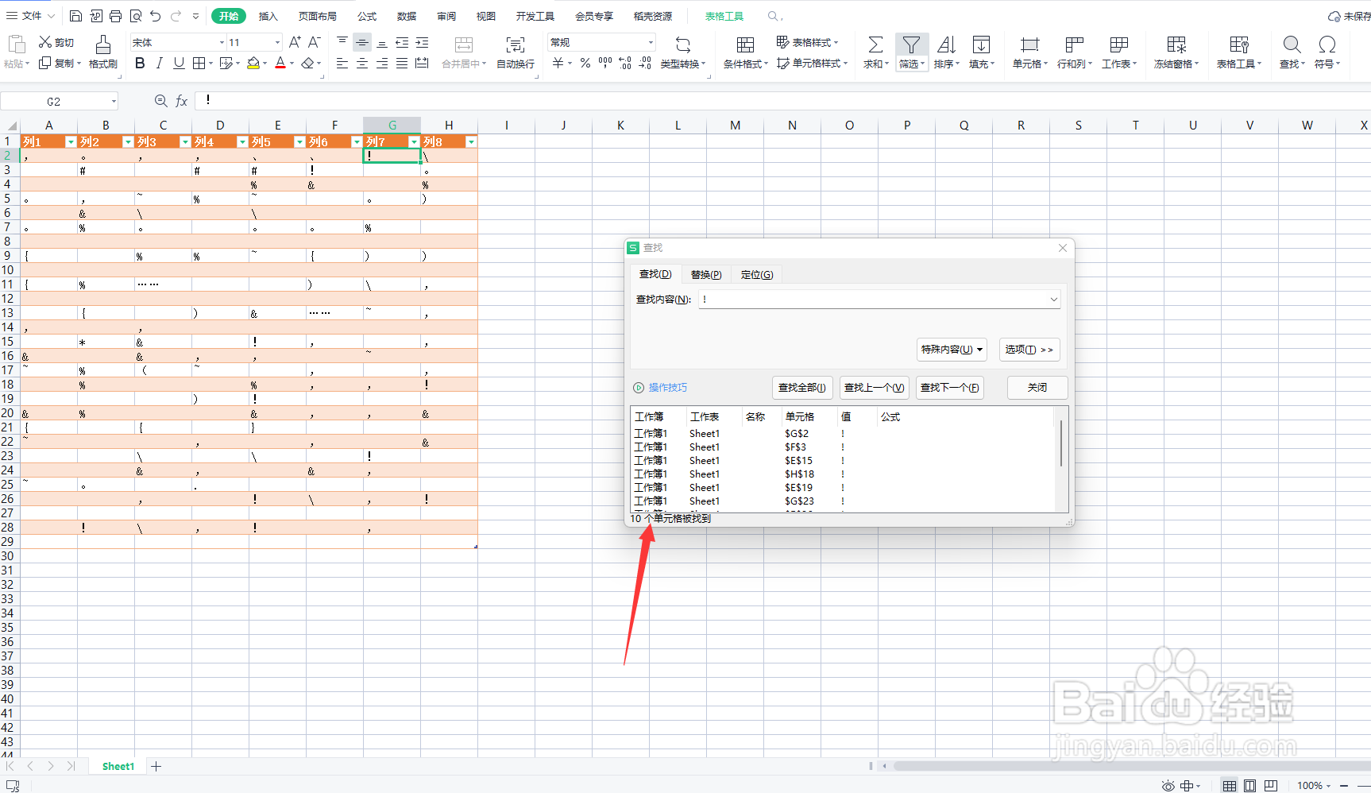The height and width of the screenshot is (793, 1371).
Task: Click the Sort (排序) icon
Action: click(x=946, y=44)
